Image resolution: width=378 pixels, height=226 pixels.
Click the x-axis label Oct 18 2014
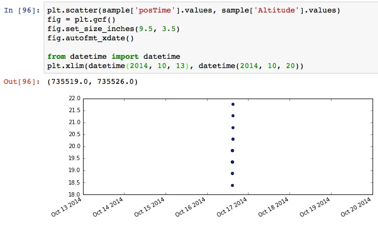273,207
